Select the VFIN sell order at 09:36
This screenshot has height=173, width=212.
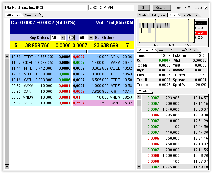(x=103, y=57)
